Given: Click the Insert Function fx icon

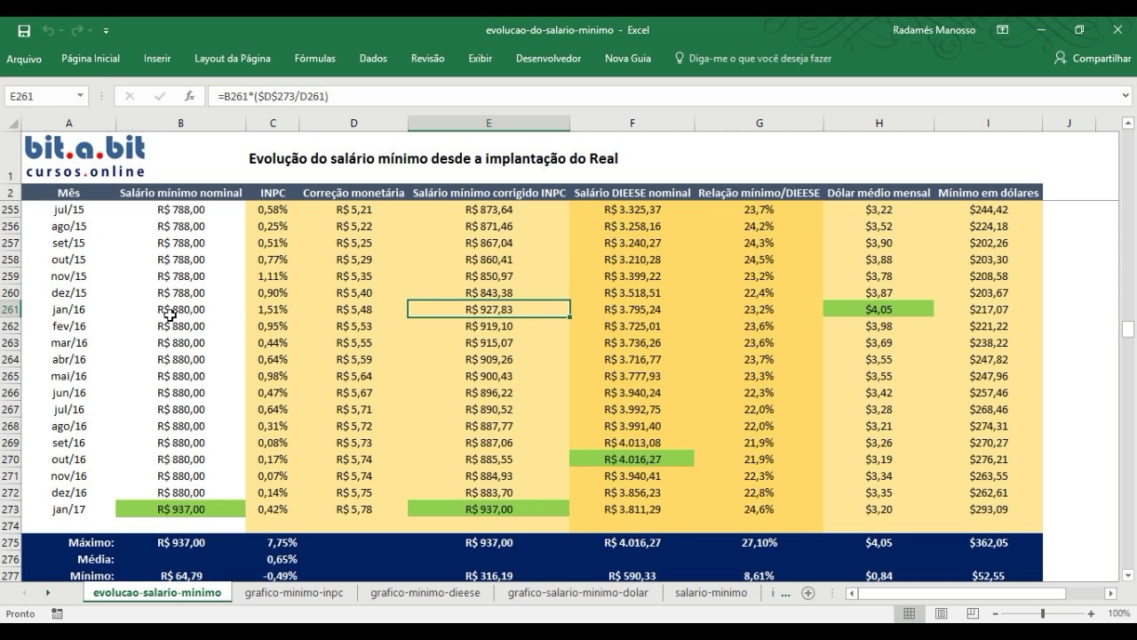Looking at the screenshot, I should [x=189, y=96].
